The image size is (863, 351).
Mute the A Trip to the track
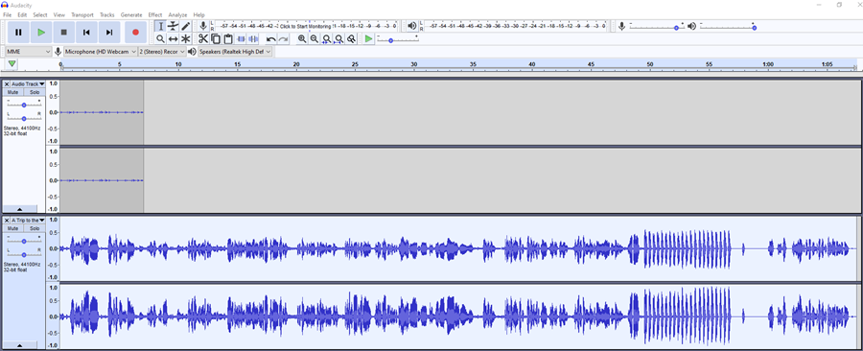pyautogui.click(x=13, y=228)
